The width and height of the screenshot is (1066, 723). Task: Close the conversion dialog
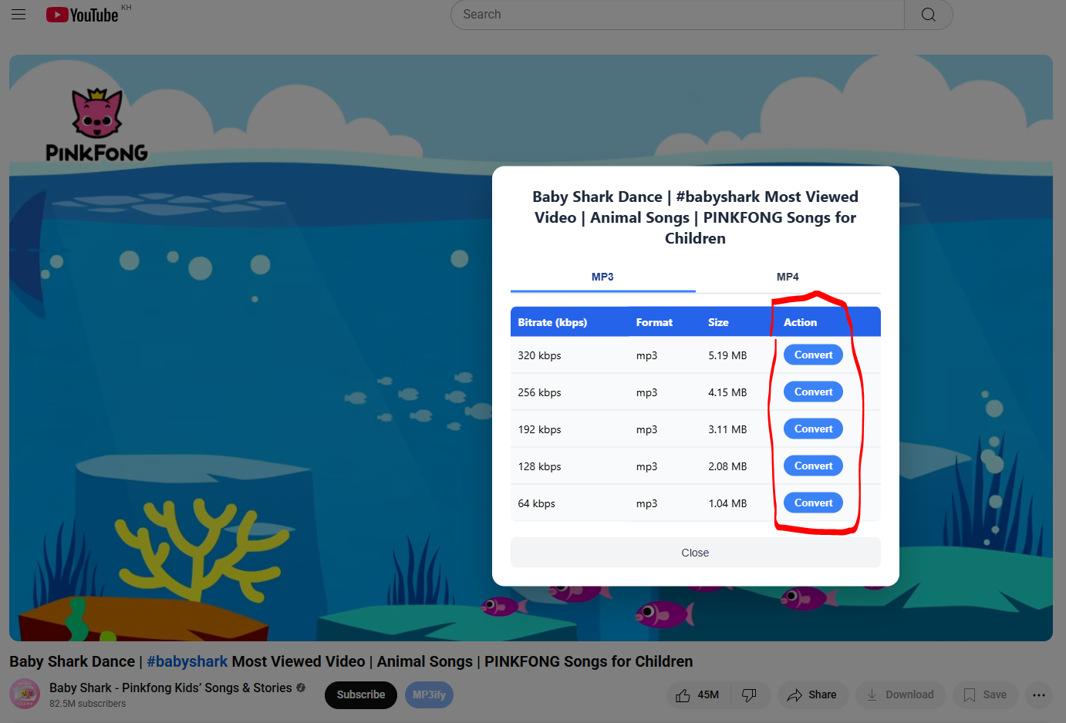click(695, 553)
